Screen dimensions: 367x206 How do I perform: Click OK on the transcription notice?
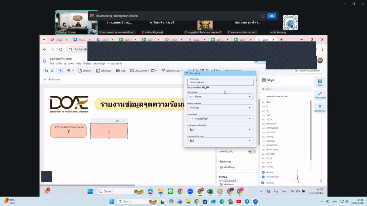click(272, 16)
